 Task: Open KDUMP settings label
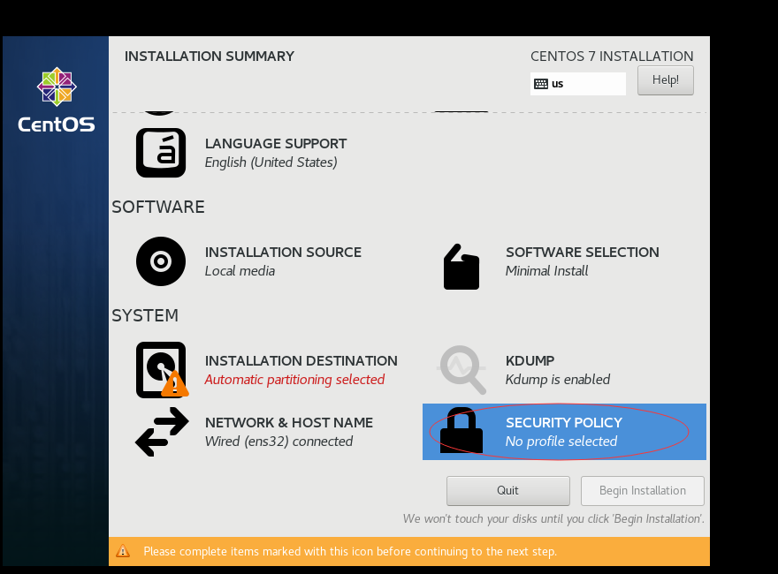pyautogui.click(x=530, y=361)
